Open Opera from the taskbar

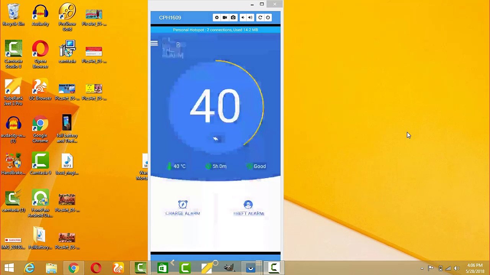tap(96, 268)
